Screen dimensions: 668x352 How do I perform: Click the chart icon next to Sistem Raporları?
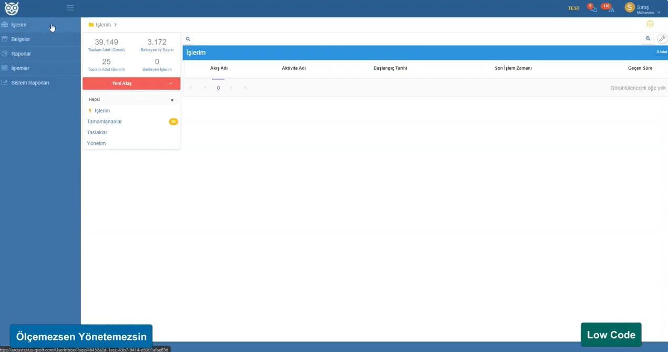pyautogui.click(x=5, y=83)
